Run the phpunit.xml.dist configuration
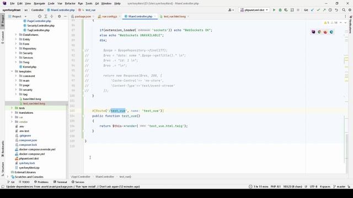The height and width of the screenshot is (198, 353). [274, 10]
